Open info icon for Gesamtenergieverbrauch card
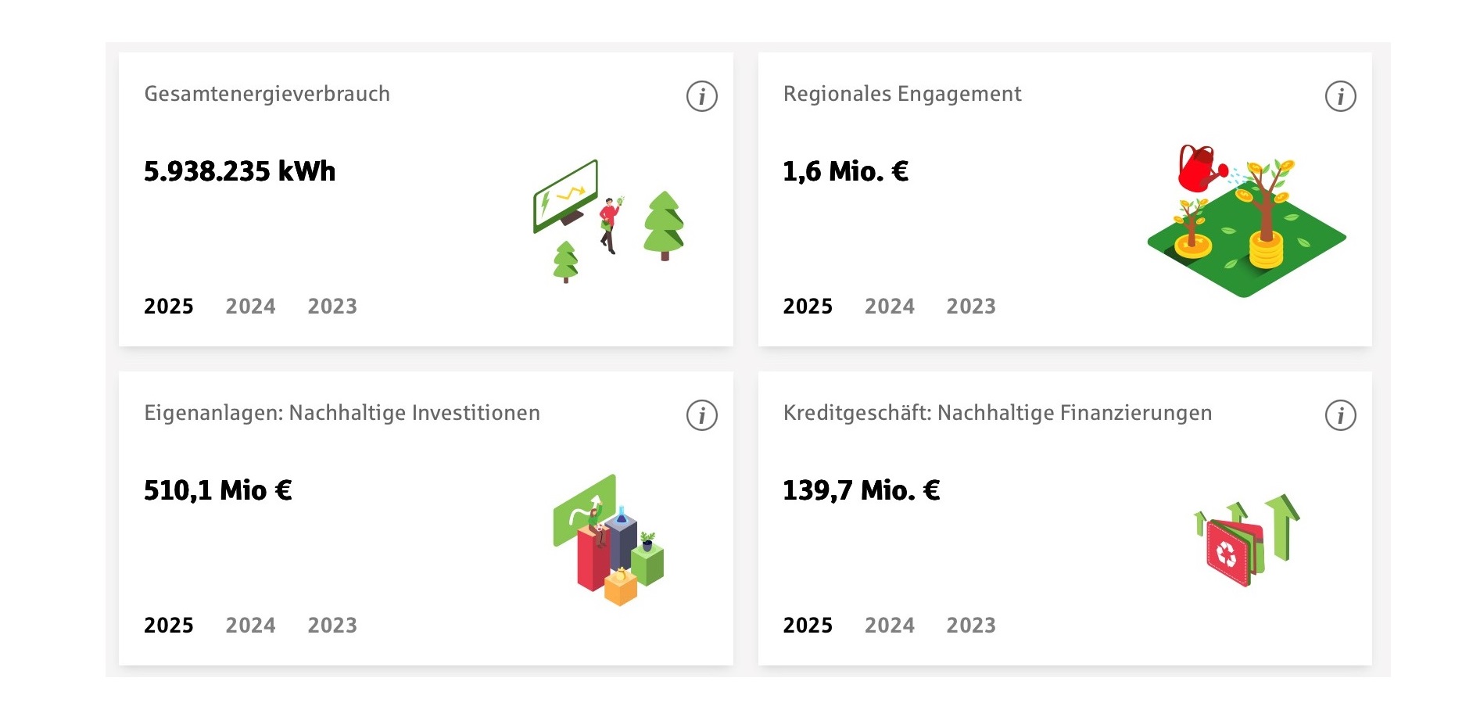 tap(701, 96)
